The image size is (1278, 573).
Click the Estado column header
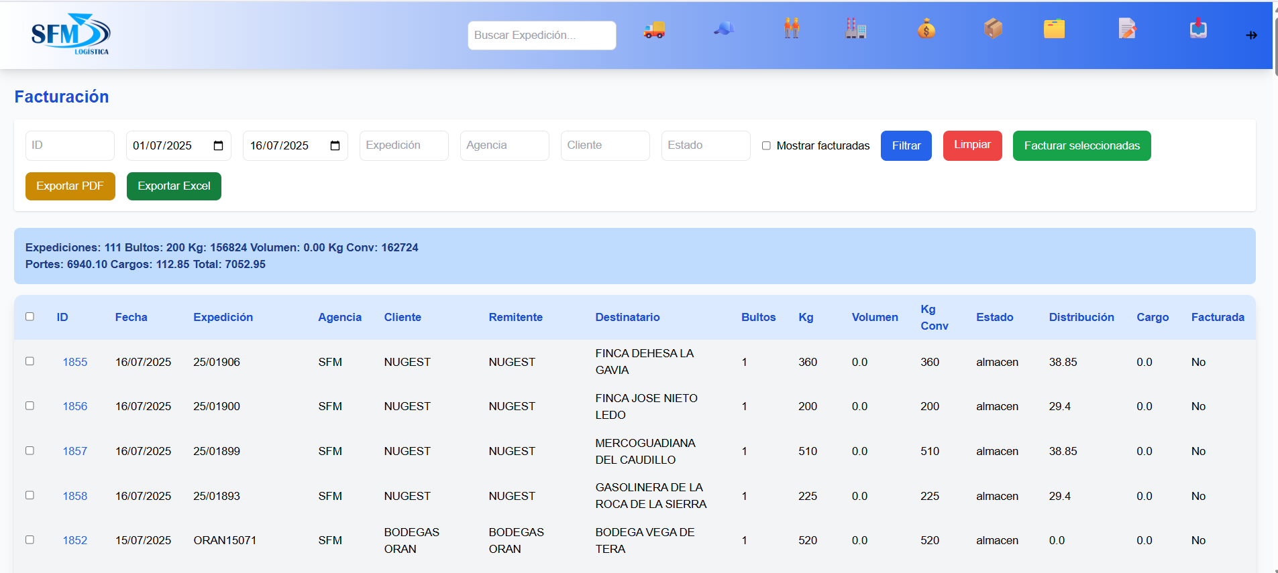pos(994,317)
